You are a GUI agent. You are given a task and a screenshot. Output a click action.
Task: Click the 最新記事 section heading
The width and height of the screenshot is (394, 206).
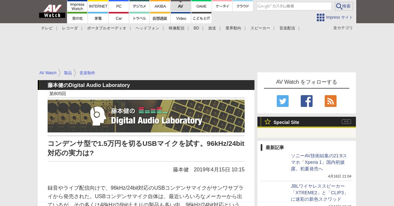(x=275, y=147)
